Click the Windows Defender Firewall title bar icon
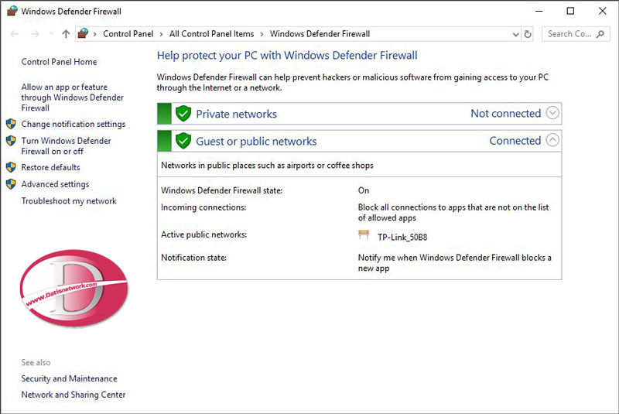619x414 pixels. (x=12, y=11)
